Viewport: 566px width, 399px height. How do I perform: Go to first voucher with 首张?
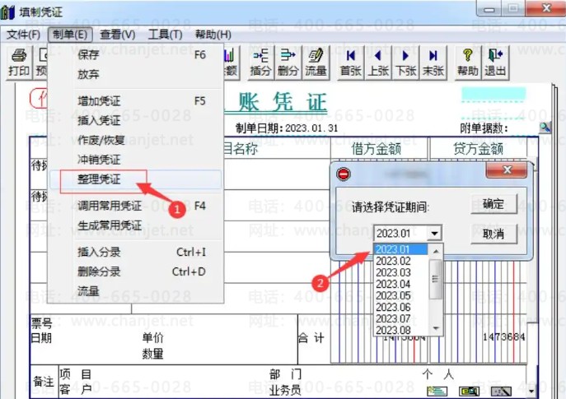coord(350,63)
